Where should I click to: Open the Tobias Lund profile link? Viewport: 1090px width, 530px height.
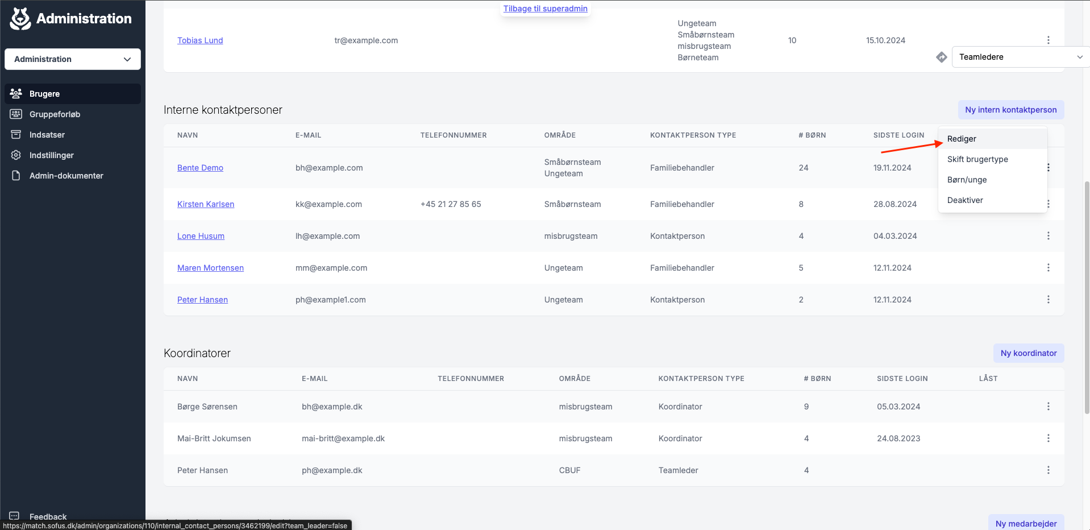(200, 40)
